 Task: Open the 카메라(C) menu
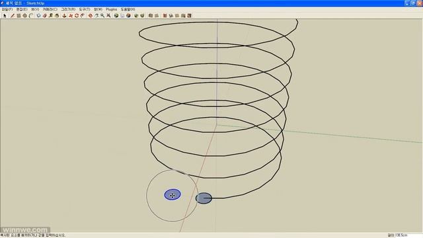tap(50, 9)
